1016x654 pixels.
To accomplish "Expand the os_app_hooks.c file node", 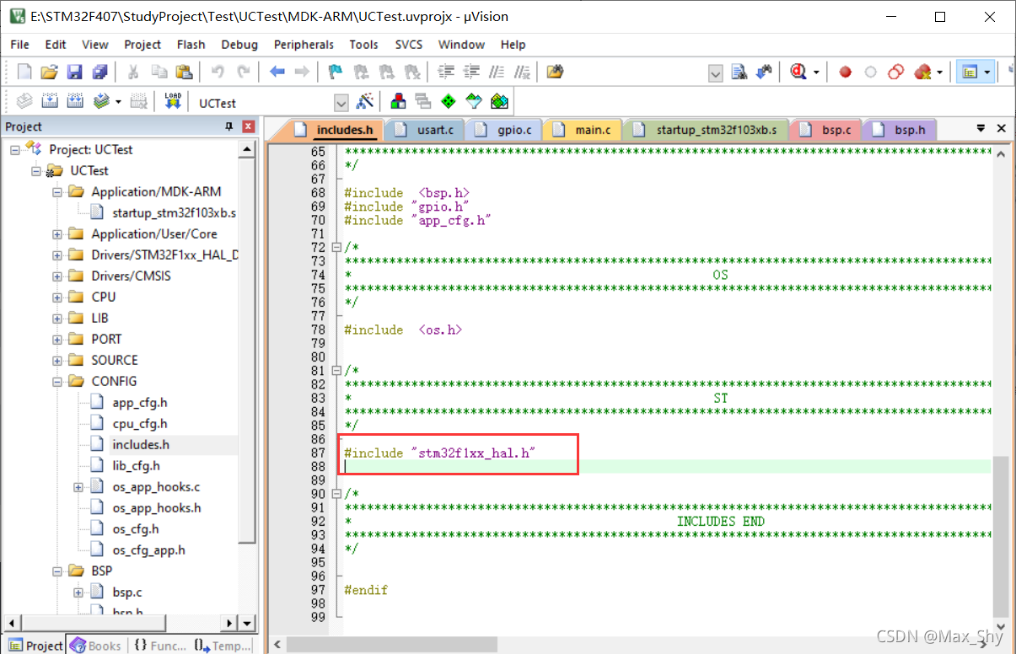I will click(x=78, y=486).
